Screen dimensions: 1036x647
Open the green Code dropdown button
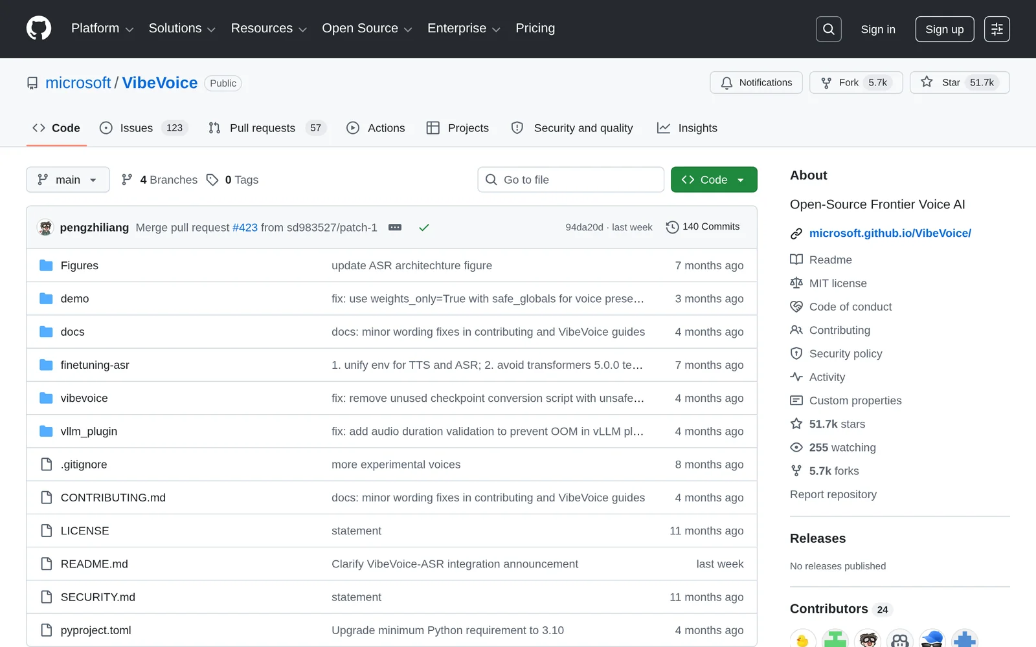coord(714,180)
